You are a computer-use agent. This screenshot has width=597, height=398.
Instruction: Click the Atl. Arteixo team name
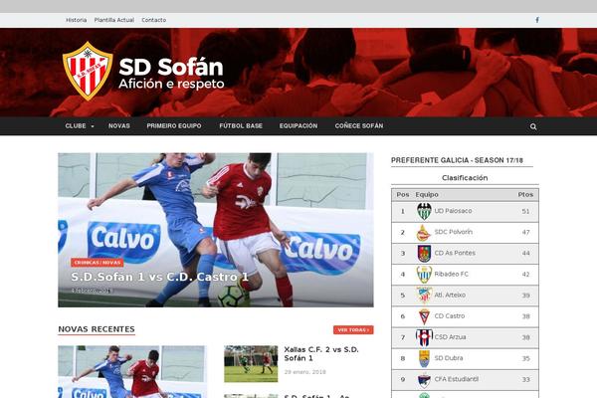450,296
